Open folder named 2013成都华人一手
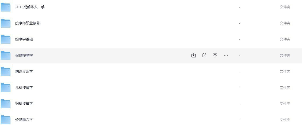Image resolution: width=302 pixels, height=128 pixels. pos(30,7)
